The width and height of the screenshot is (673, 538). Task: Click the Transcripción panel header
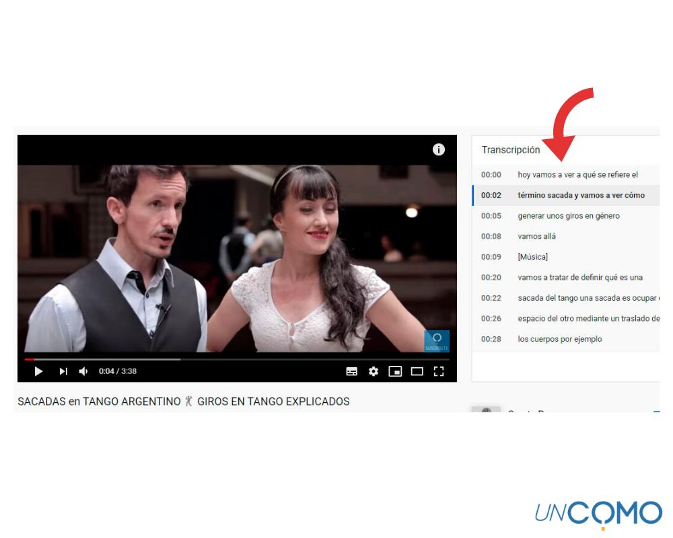coord(511,150)
